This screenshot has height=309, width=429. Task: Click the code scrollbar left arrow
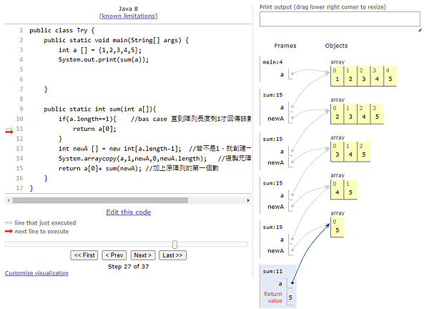pyautogui.click(x=9, y=200)
